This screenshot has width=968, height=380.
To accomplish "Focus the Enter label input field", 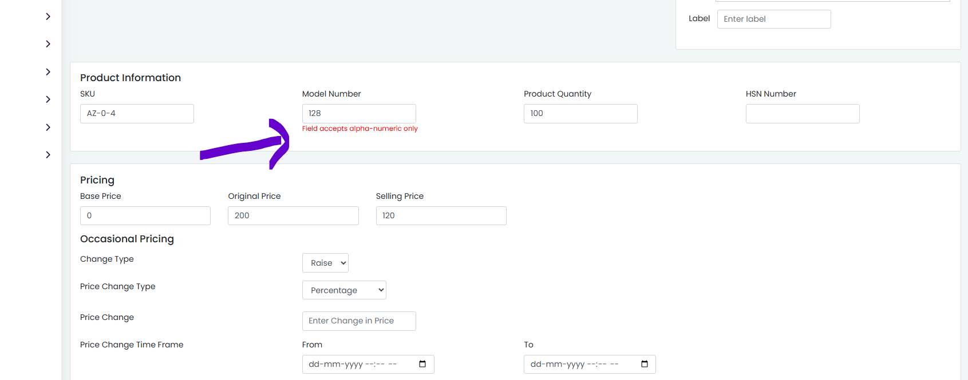I will coord(774,19).
